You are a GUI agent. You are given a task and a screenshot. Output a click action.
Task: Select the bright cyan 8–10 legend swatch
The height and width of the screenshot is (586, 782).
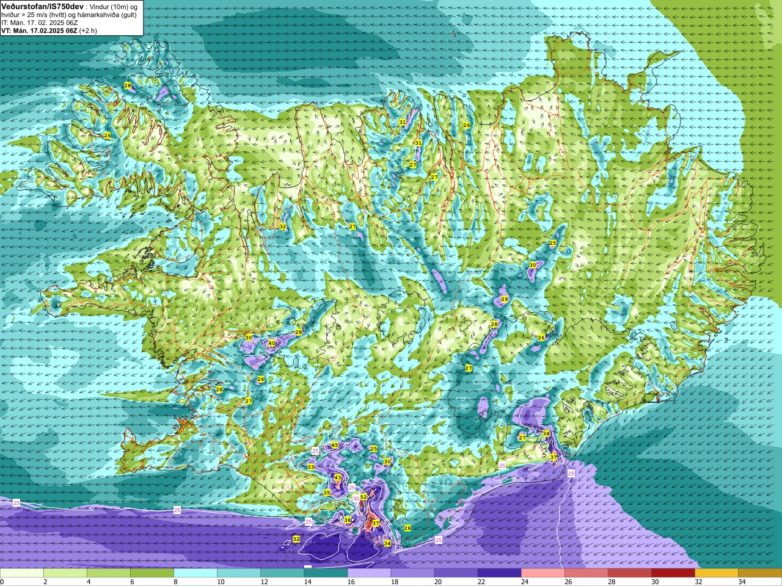195,573
